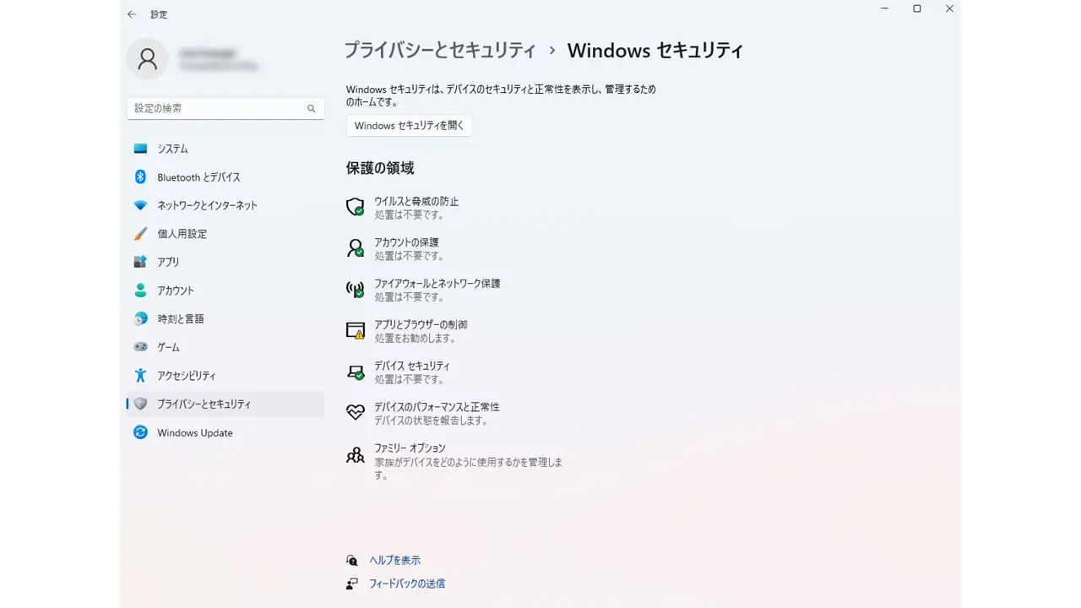Click the user profile avatar picture
Screen dimensions: 1081x608
point(148,59)
